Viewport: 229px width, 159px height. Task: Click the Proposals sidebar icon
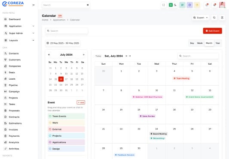tap(6, 111)
